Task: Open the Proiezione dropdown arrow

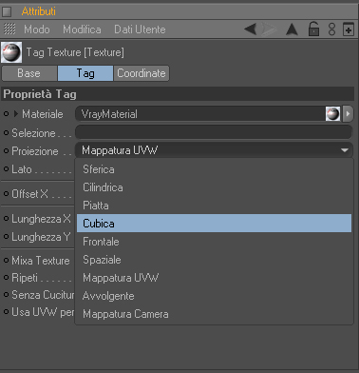Action: (x=345, y=150)
